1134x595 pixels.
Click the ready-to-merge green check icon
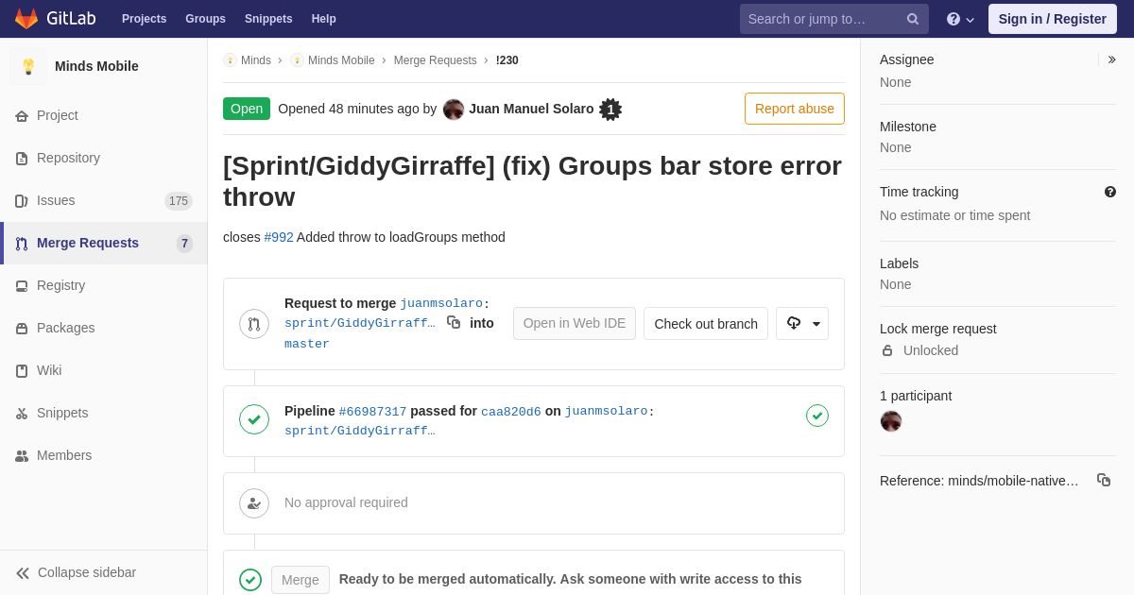click(x=250, y=580)
